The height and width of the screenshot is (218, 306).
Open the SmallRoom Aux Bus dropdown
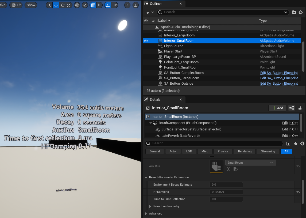pyautogui.click(x=250, y=163)
